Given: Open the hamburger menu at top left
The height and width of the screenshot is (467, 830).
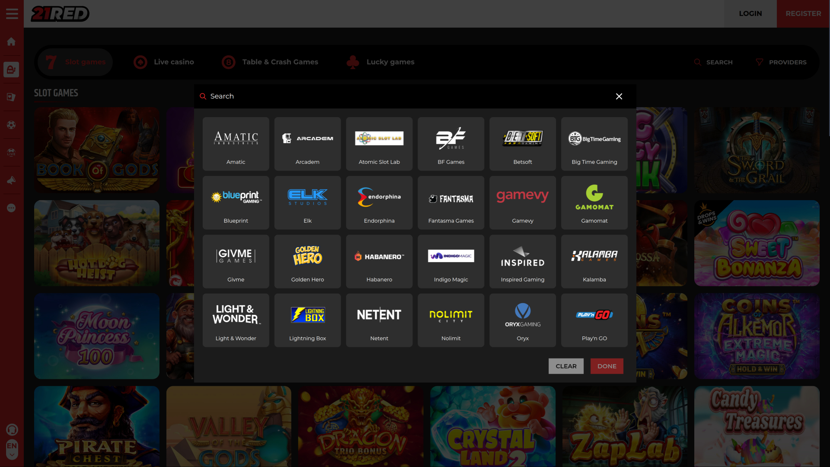Looking at the screenshot, I should tap(12, 13).
